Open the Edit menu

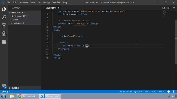pos(15,2)
